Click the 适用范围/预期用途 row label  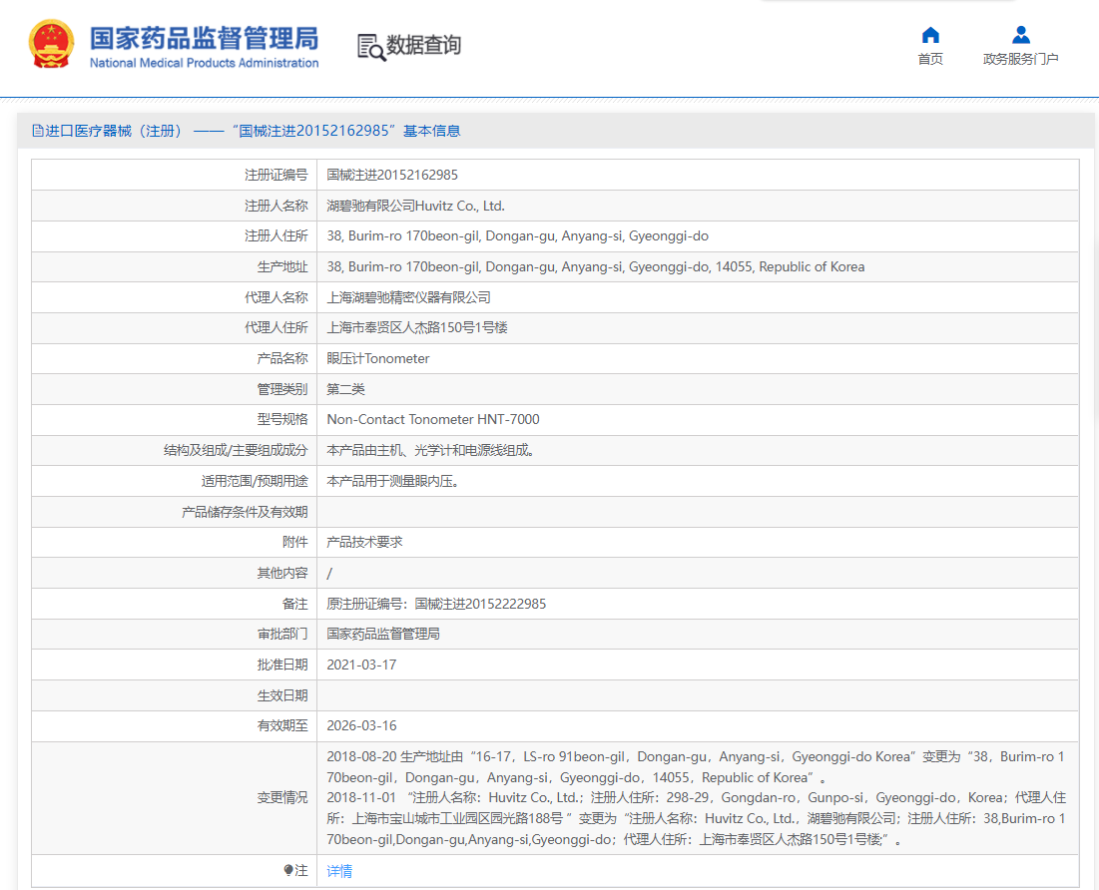[x=255, y=482]
